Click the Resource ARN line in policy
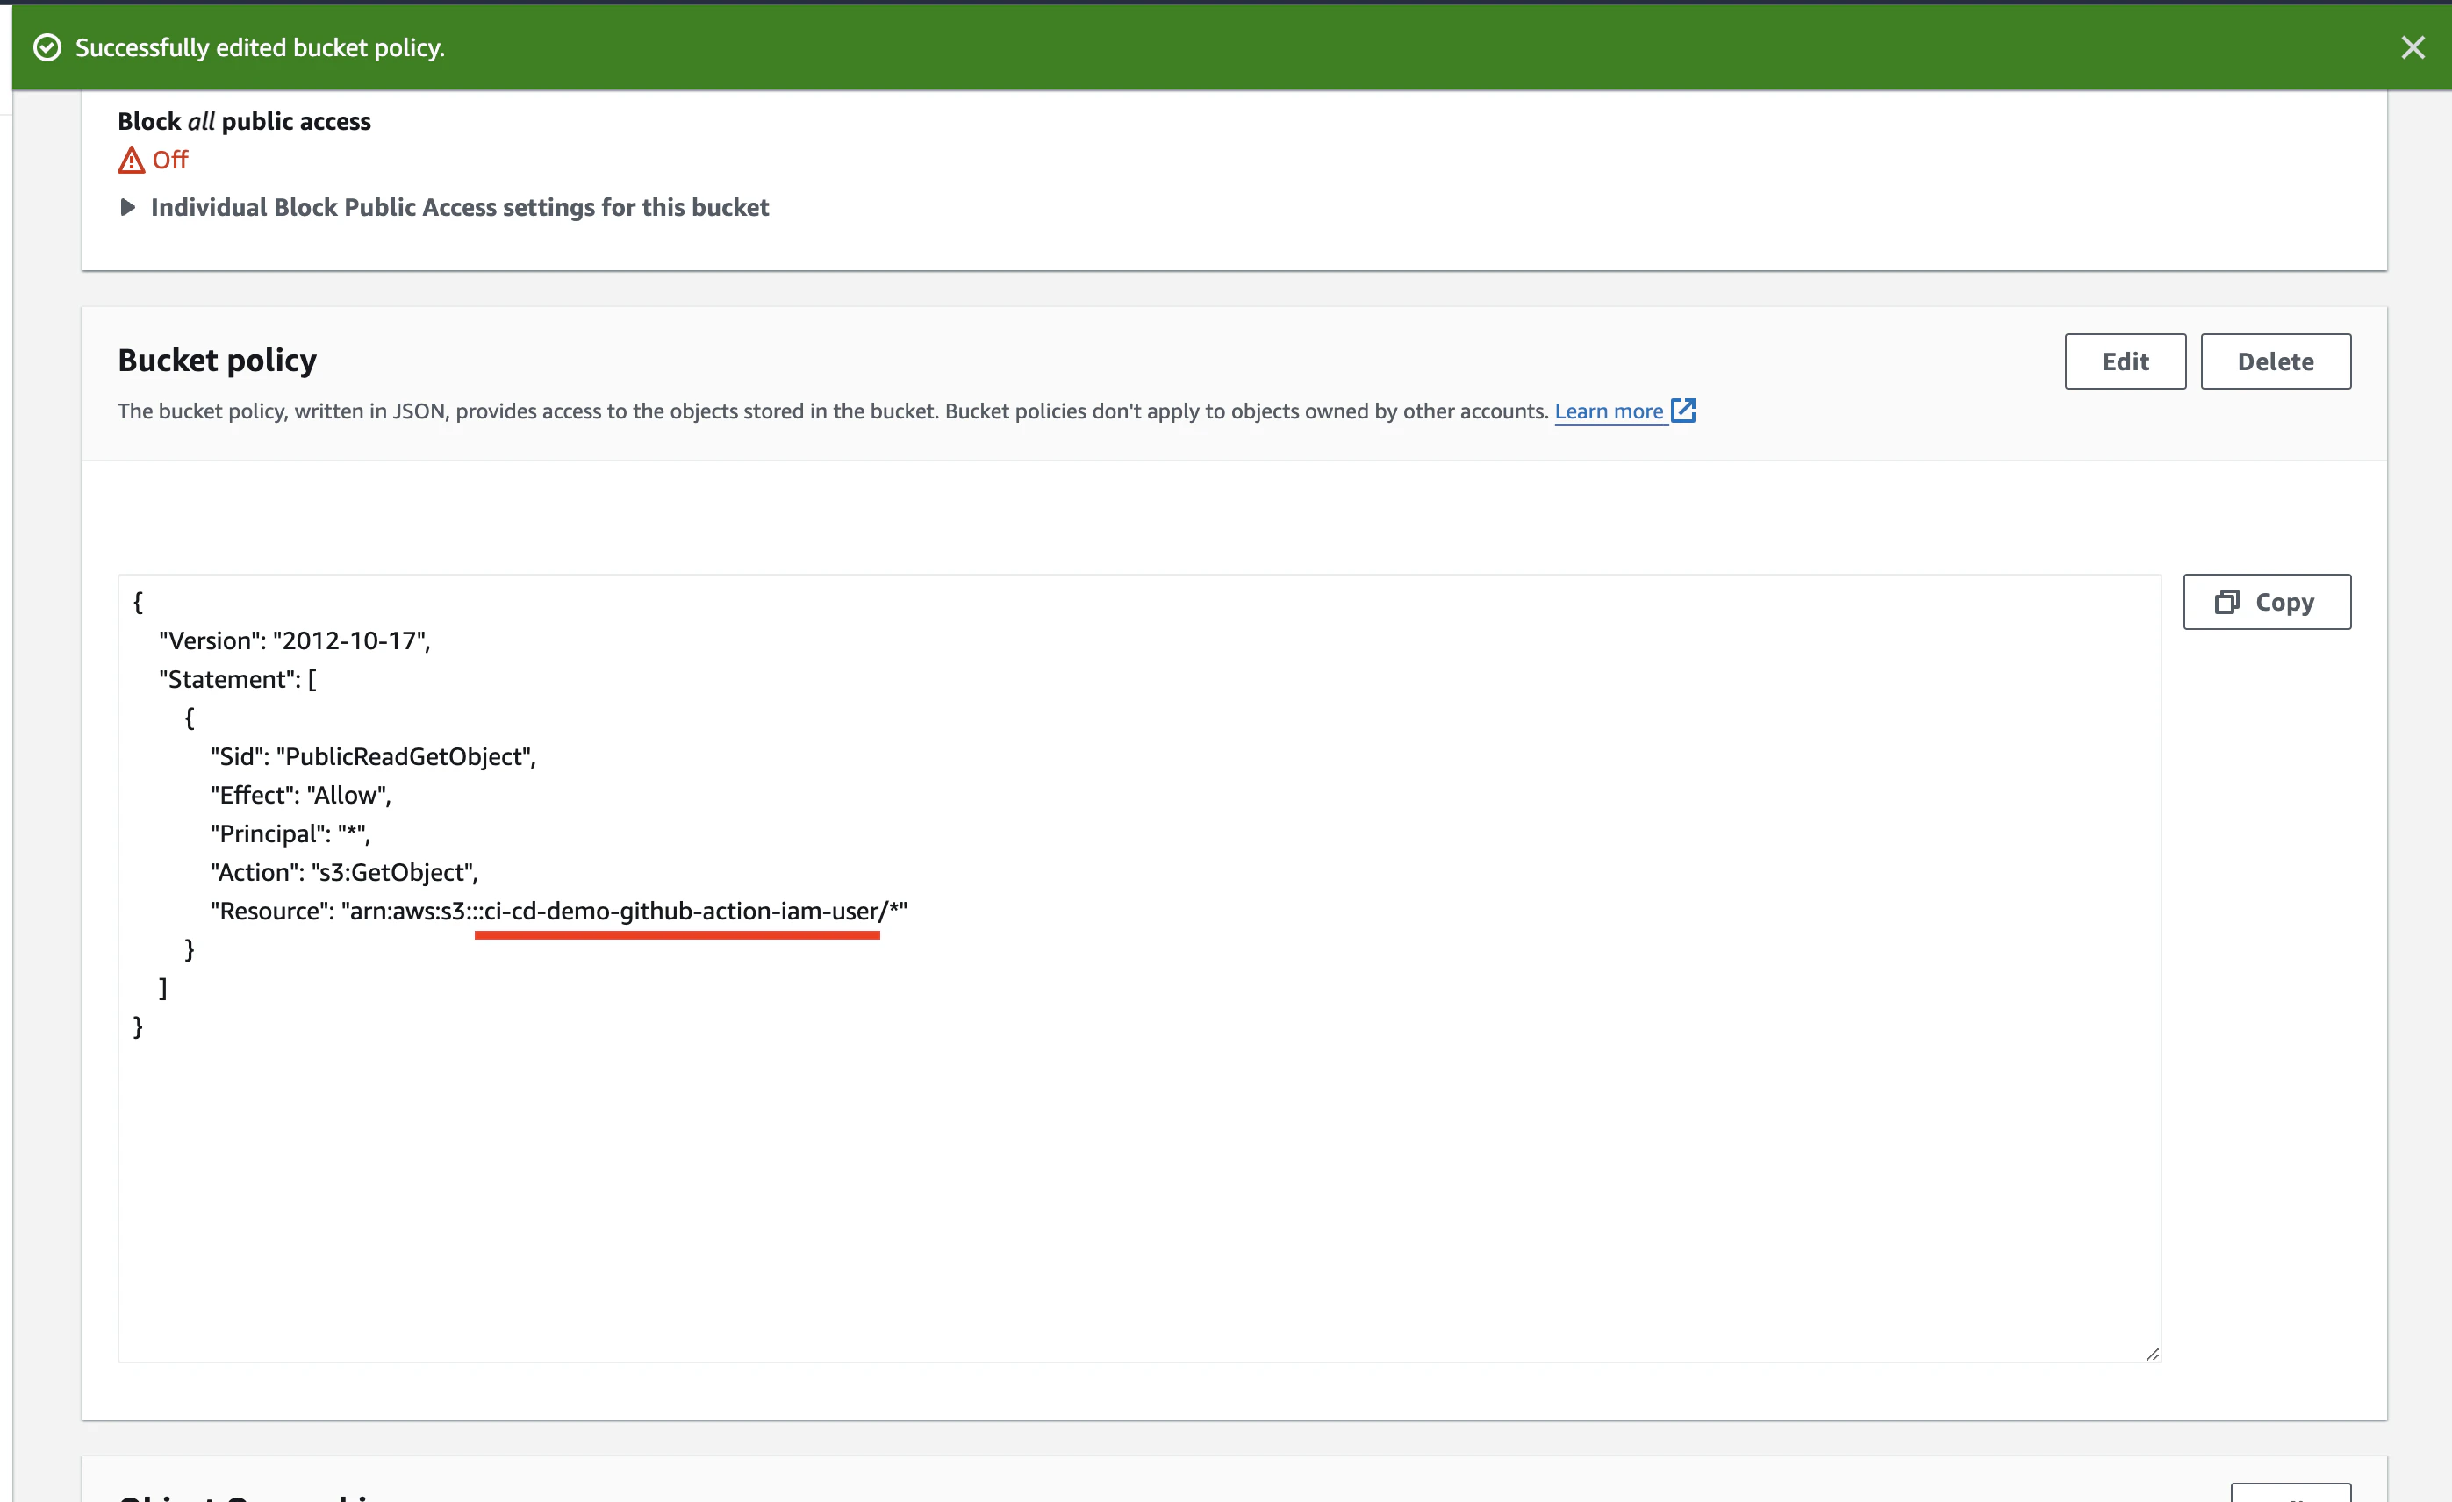Screen dimensions: 2452x1502 (558, 912)
